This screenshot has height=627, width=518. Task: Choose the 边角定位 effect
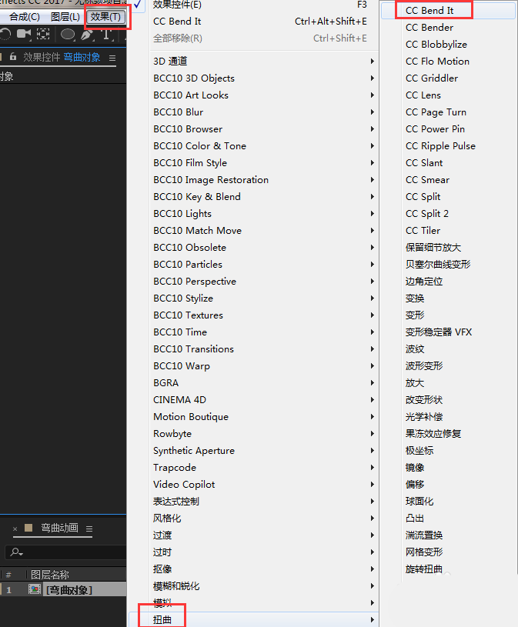click(424, 281)
